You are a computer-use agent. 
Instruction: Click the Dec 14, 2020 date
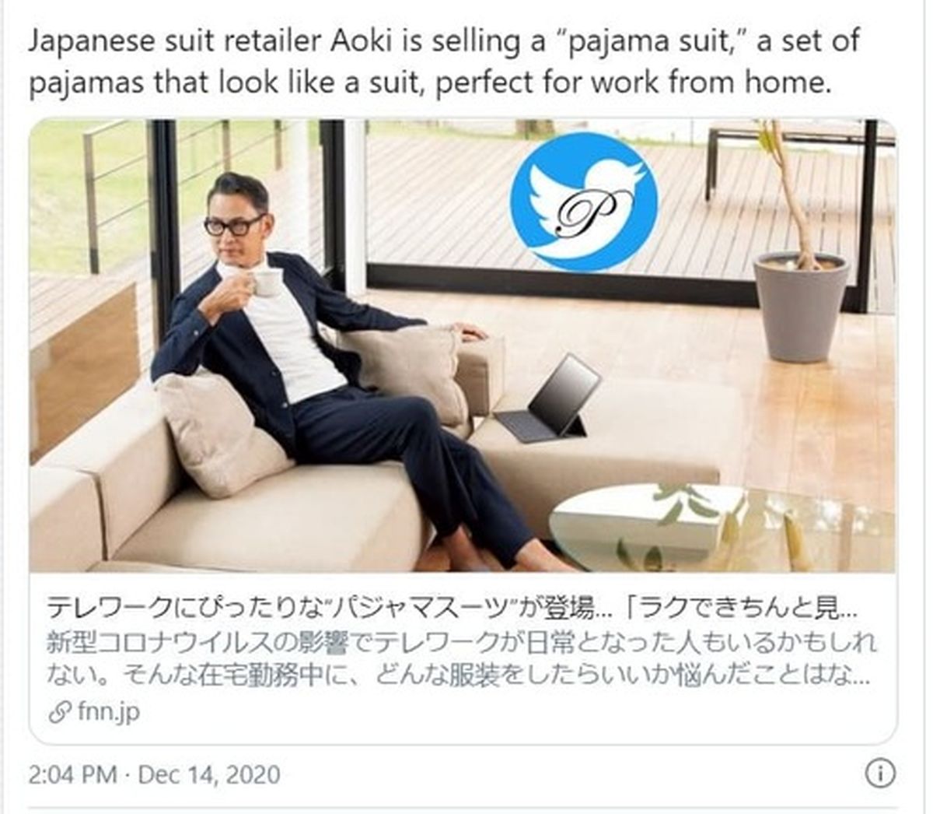(x=209, y=774)
